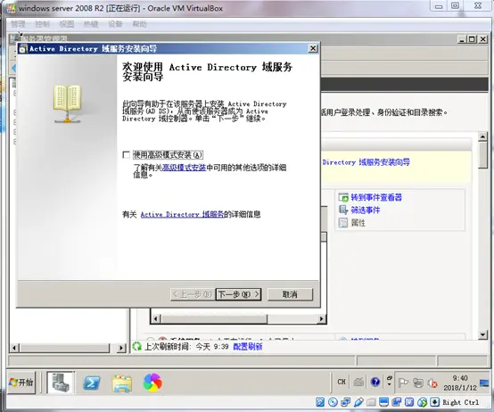
Task: Click the muted volume tray icon
Action: click(432, 383)
